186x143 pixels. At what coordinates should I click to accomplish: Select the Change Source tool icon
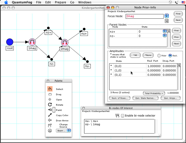pos(50,125)
